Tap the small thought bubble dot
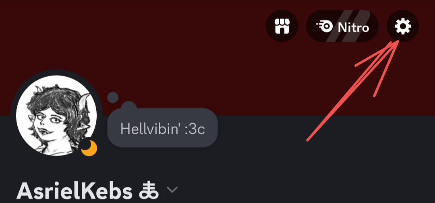Viewport: 435px width, 203px height. [x=113, y=98]
